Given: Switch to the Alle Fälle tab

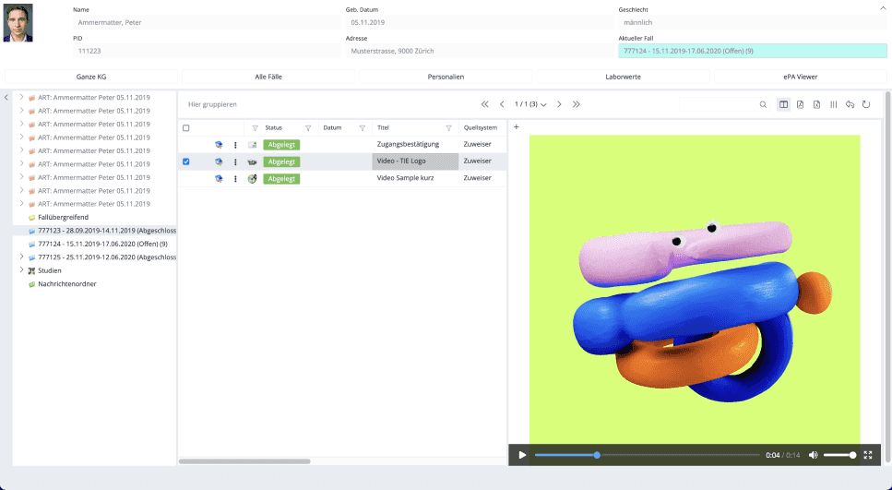Looking at the screenshot, I should coord(268,77).
